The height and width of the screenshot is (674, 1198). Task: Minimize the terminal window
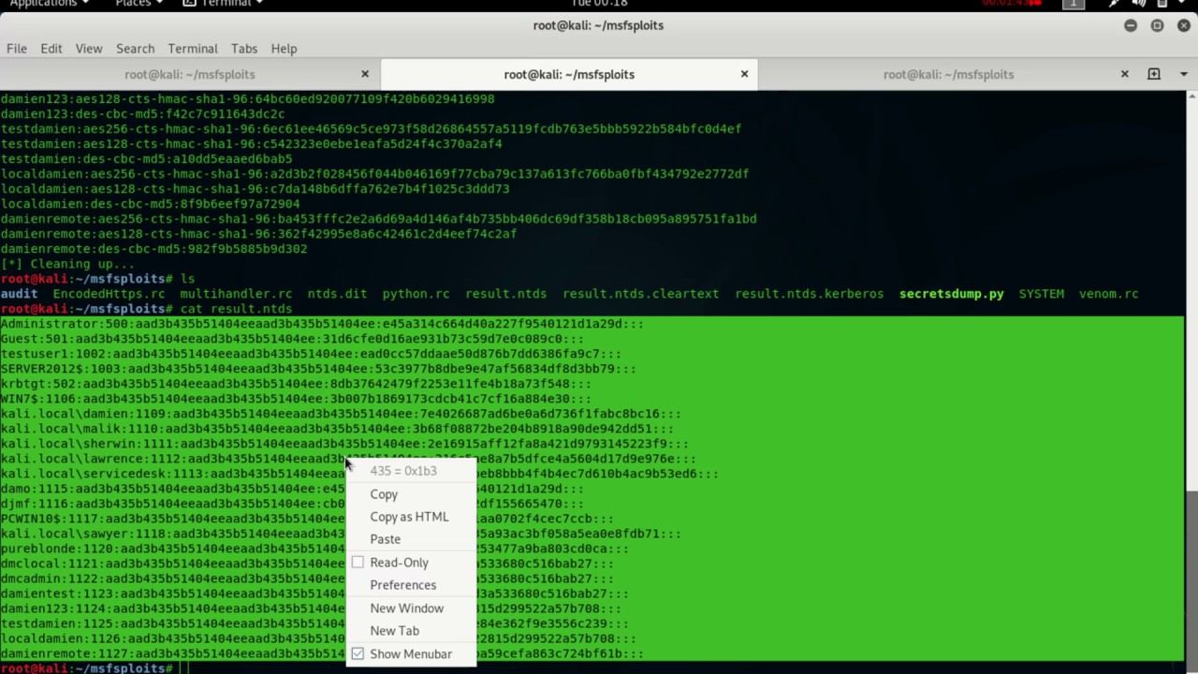click(x=1131, y=25)
